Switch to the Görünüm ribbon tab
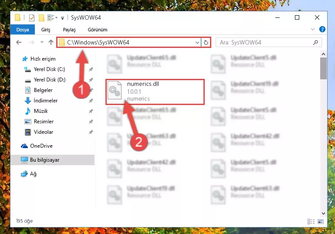Image resolution: width=335 pixels, height=234 pixels. [x=98, y=30]
